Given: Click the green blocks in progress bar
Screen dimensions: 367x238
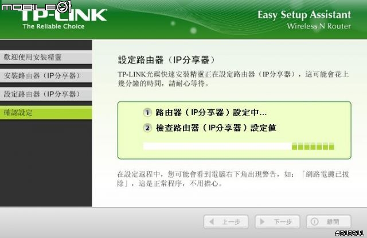Looking at the screenshot, I should (313, 146).
